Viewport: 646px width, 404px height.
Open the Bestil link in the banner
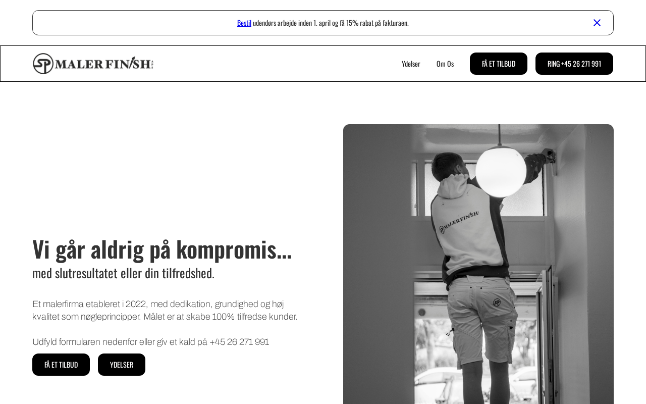pyautogui.click(x=244, y=23)
